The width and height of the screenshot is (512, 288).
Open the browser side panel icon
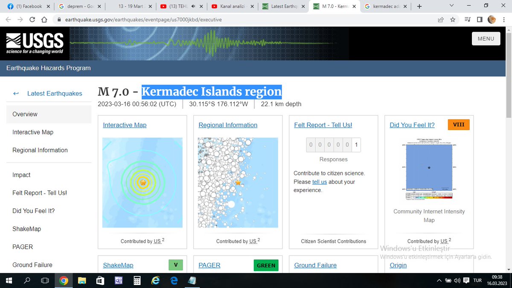click(x=480, y=20)
